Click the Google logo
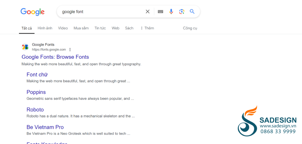Screen dimensions: 302x144 pyautogui.click(x=32, y=12)
